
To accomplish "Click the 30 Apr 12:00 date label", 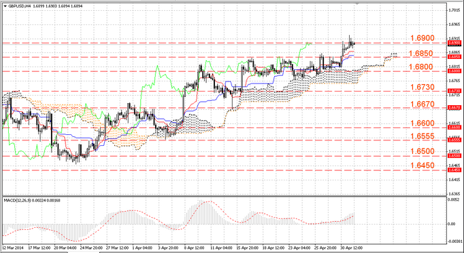I will (x=351, y=248).
